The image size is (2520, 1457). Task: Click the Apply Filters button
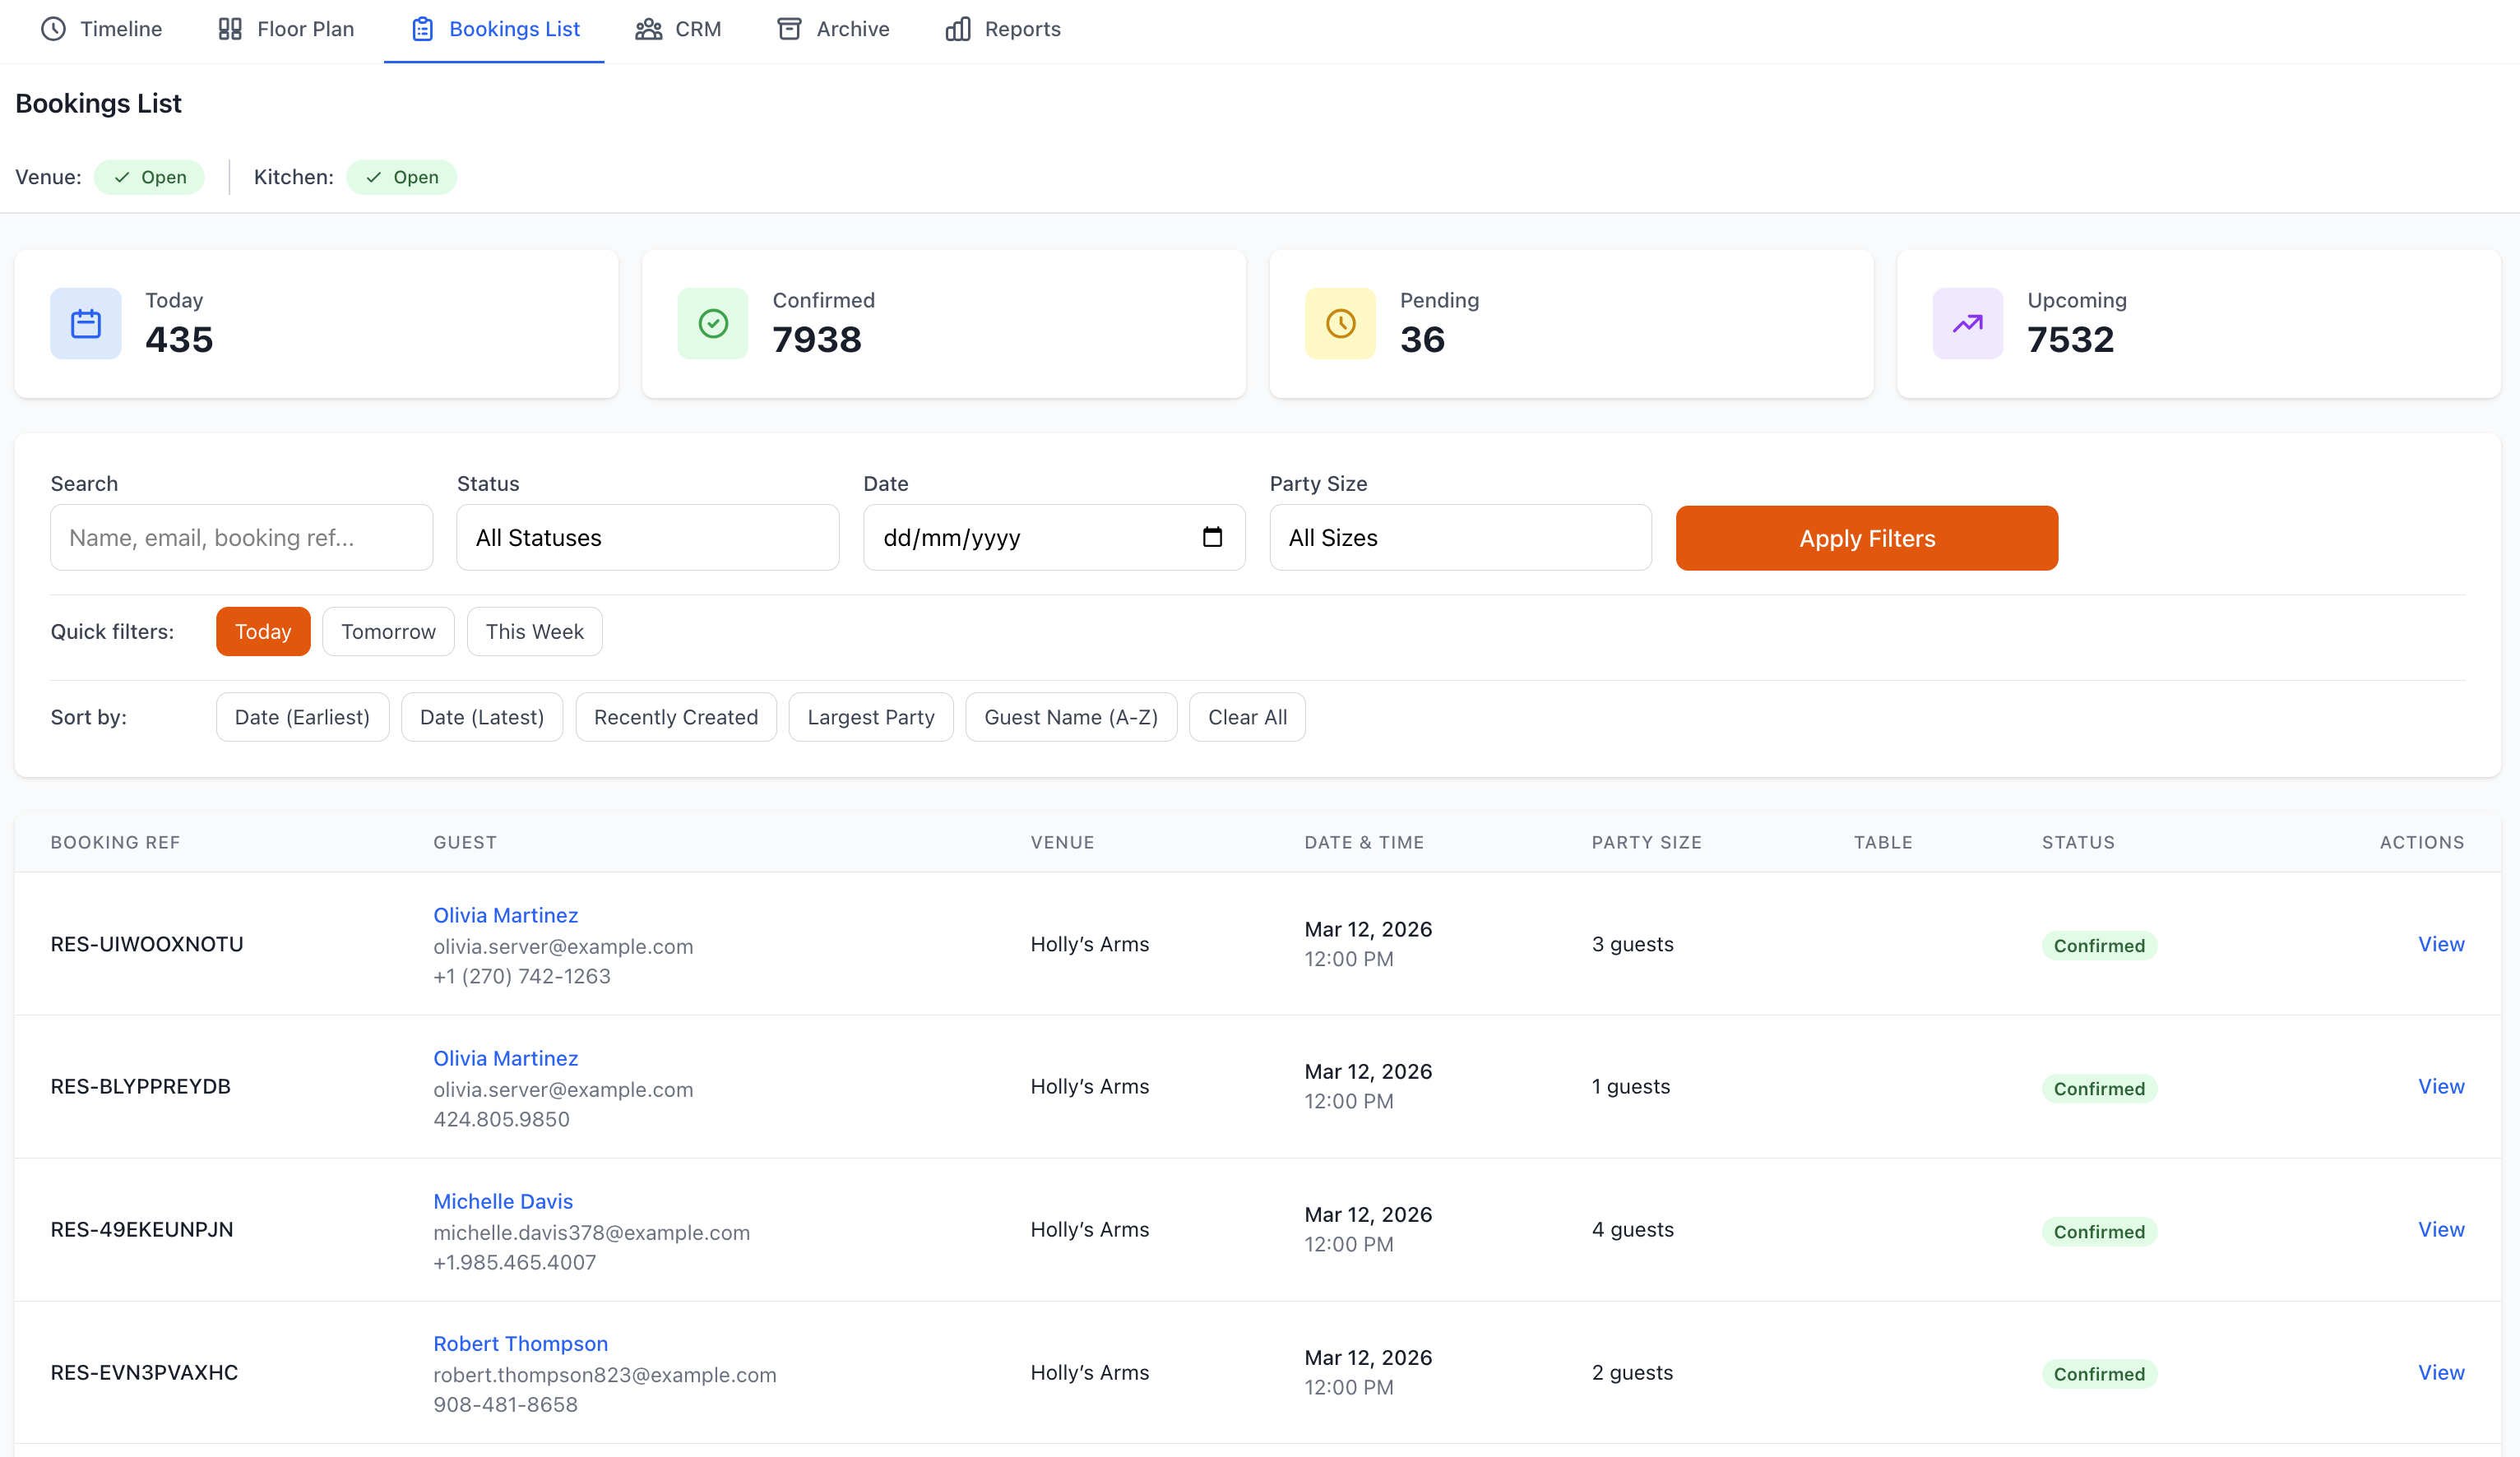[x=1866, y=538]
